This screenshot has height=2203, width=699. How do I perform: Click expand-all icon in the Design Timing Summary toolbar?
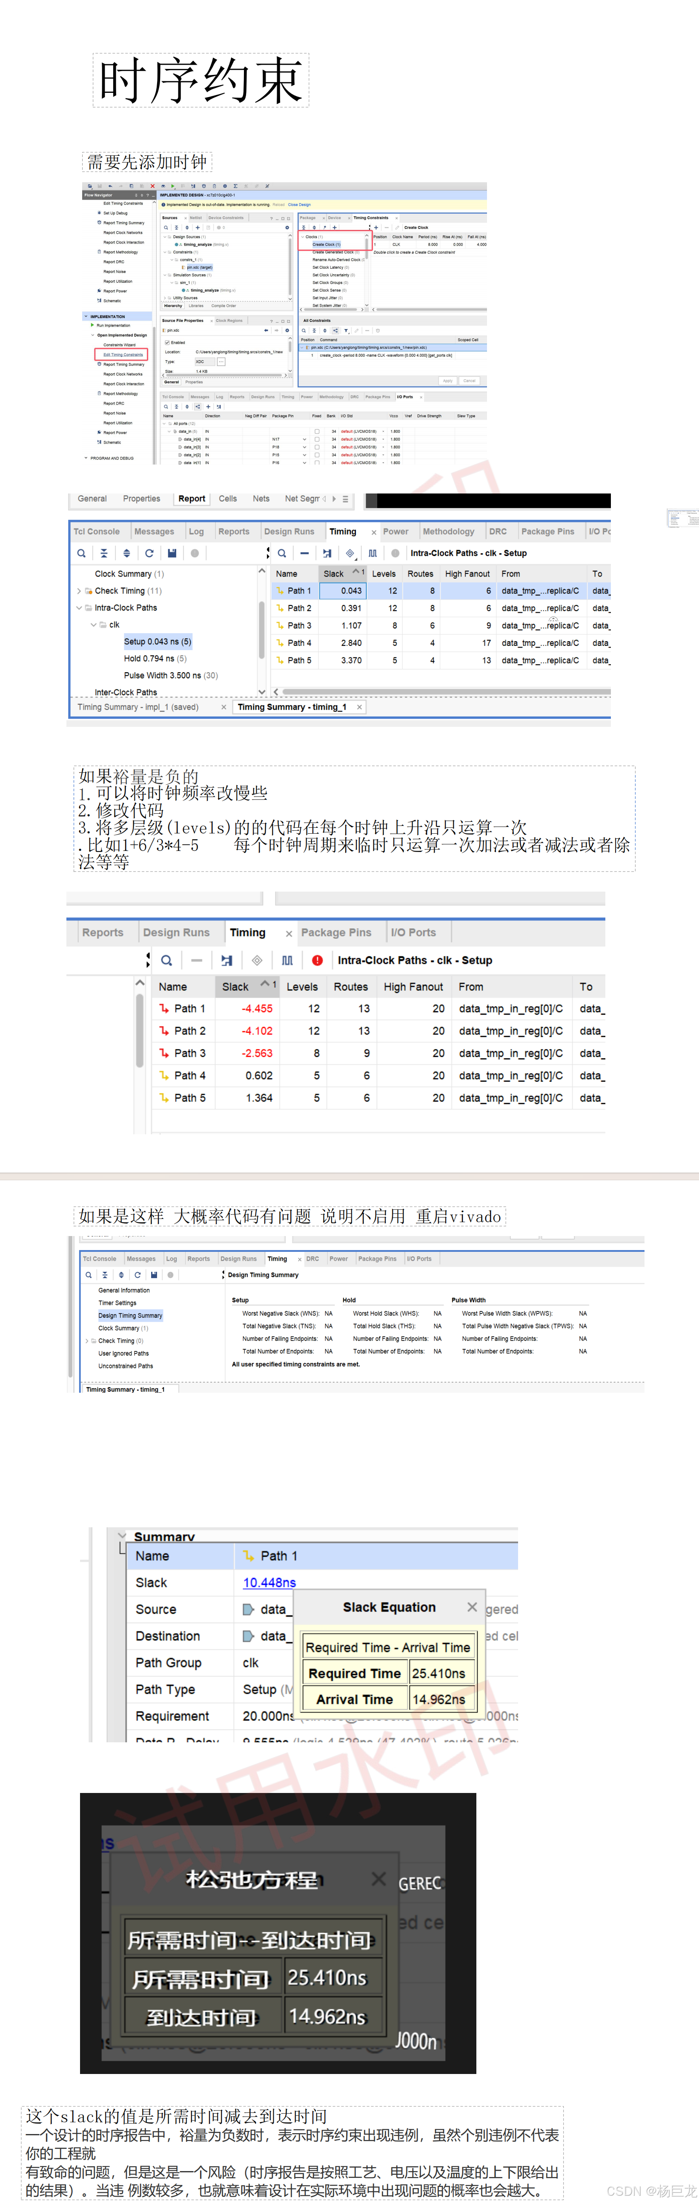121,1274
